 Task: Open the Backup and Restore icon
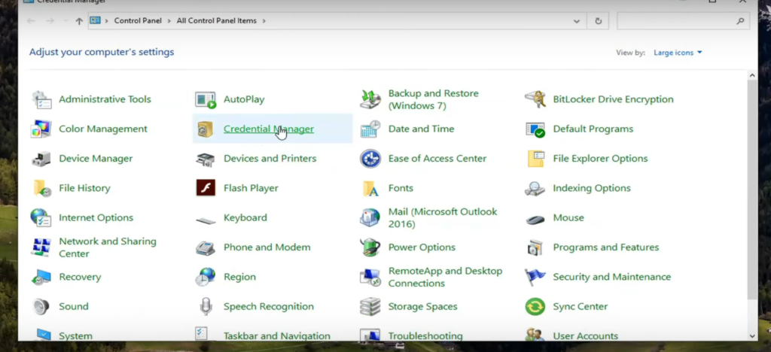point(370,100)
